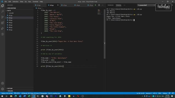
Task: Change indentation via Spaces: 4
Action: pos(149,93)
